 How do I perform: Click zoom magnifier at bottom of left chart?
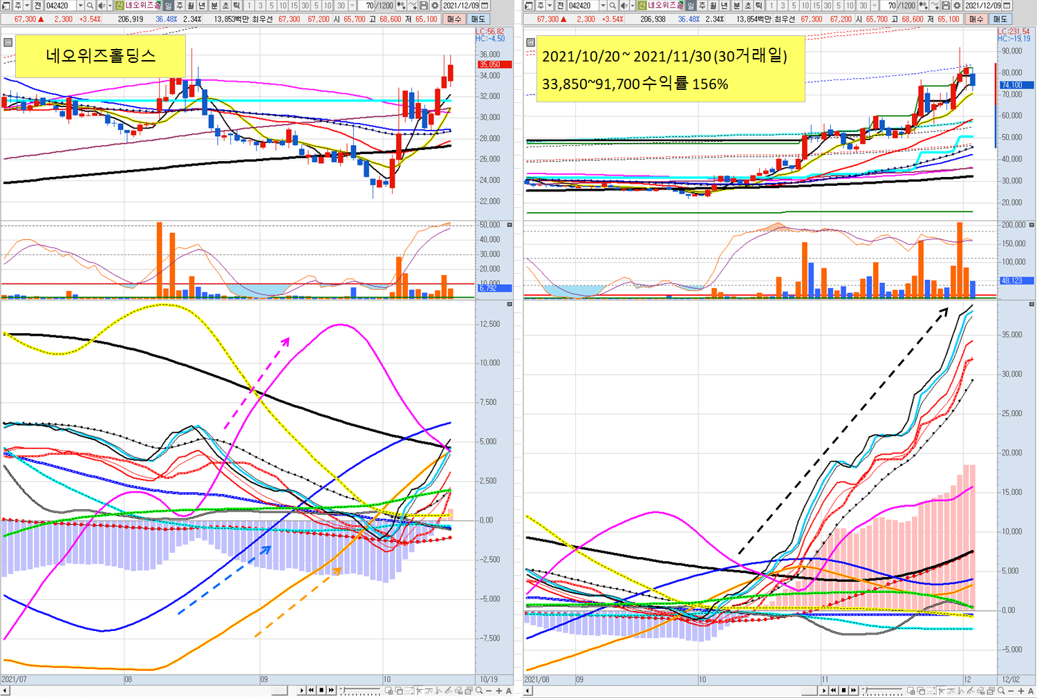479,690
